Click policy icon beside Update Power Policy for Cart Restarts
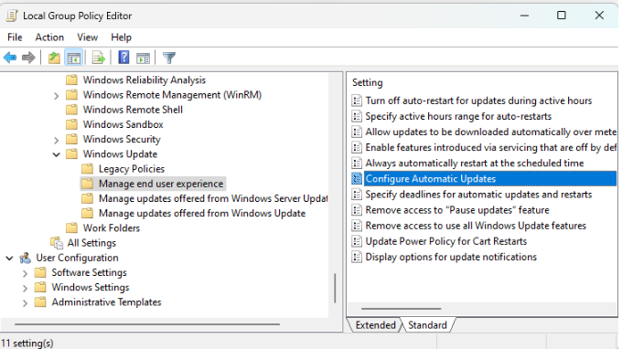This screenshot has width=622, height=349. point(357,241)
